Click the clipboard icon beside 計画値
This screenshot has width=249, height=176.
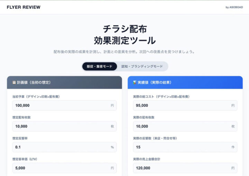point(14,82)
